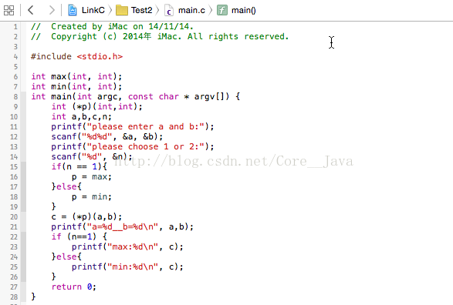The image size is (453, 305).
Task: Click 'int min(int, int);' declaration
Action: [x=76, y=86]
